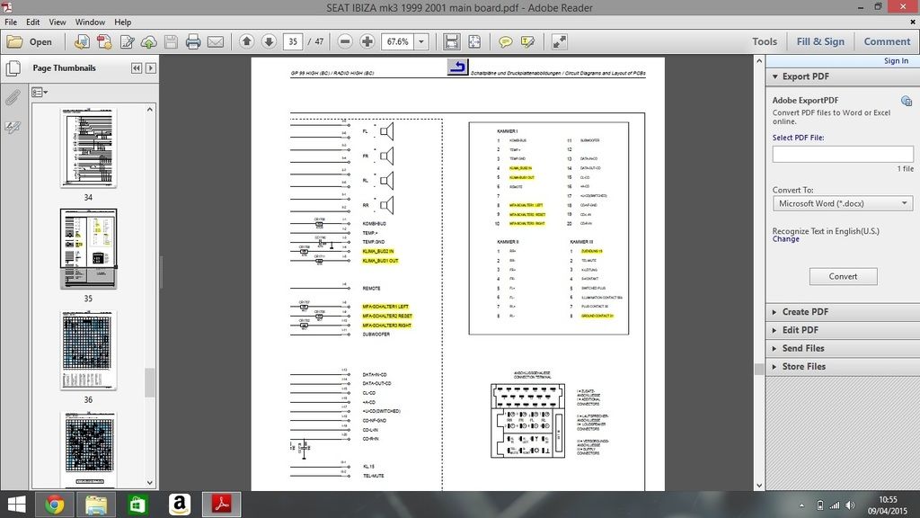Select the highlight text tool
The image size is (920, 518).
click(527, 41)
